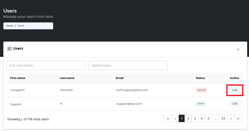The image size is (249, 131).
Task: Edit the UI.Support VeroAuth user
Action: point(235,90)
